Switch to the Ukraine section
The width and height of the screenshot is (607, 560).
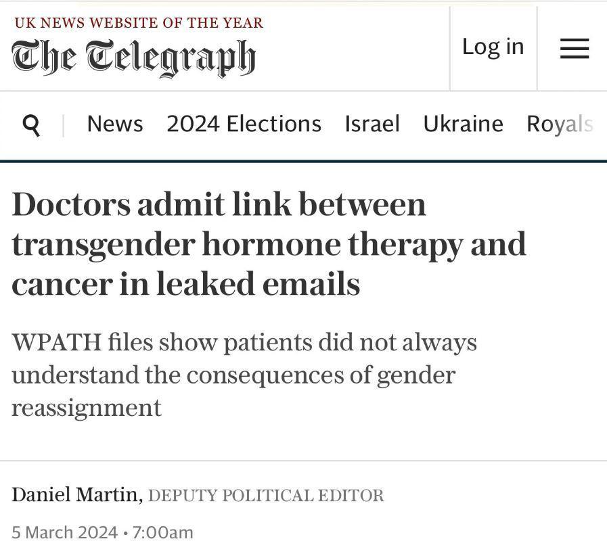463,124
